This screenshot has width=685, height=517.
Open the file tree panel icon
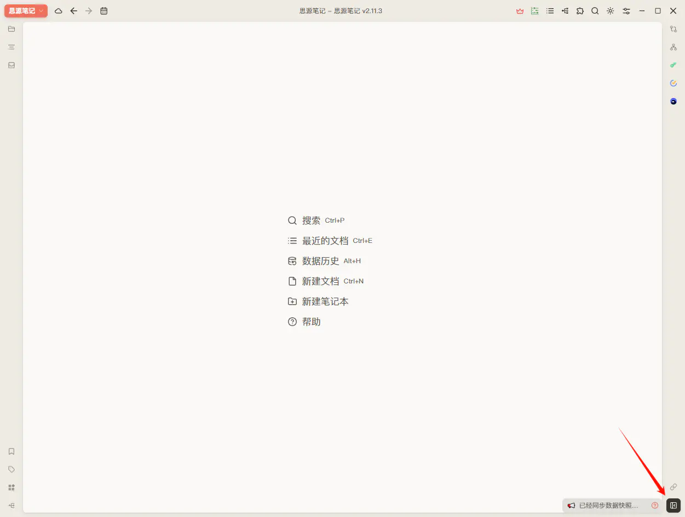11,29
